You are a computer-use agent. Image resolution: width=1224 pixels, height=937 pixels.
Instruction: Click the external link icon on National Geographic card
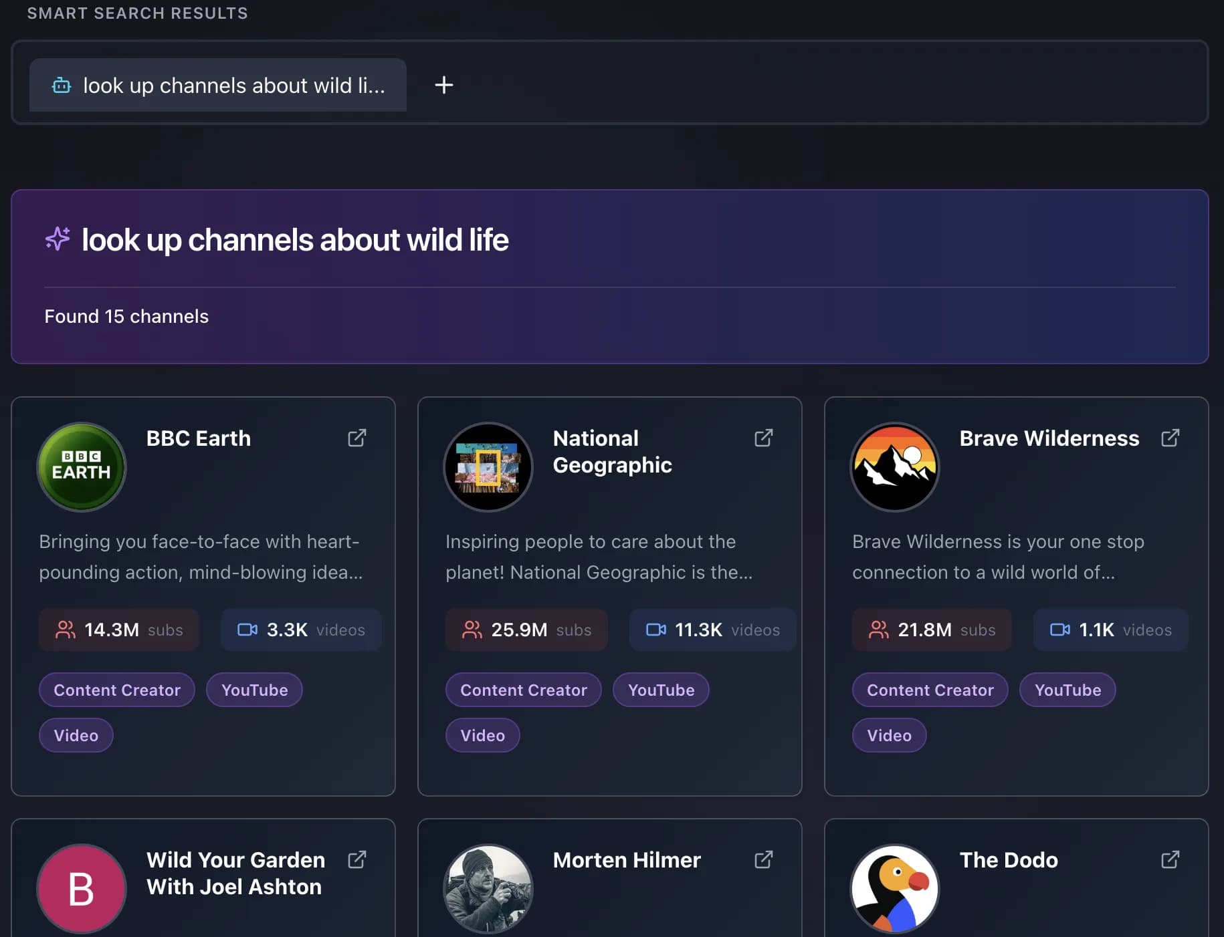pos(764,438)
